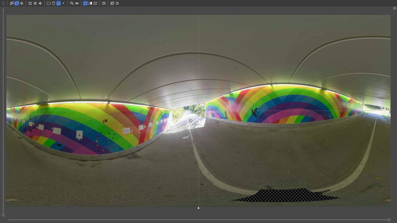Click the vertical slider handle at left edge
397x223 pixels.
(x=3, y=215)
